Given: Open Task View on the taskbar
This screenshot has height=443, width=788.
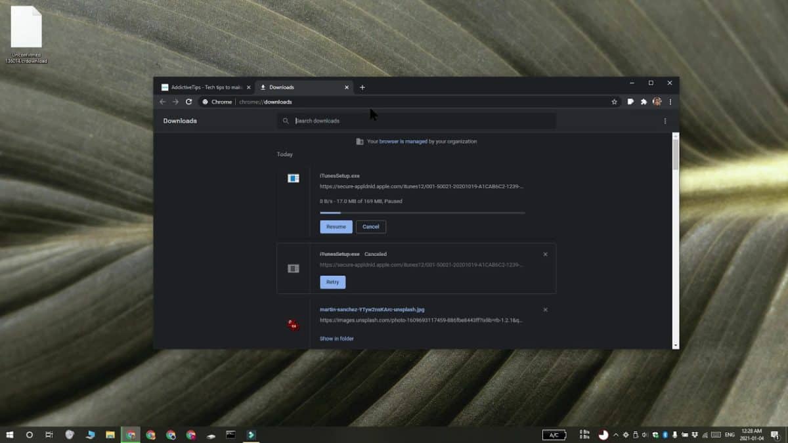Looking at the screenshot, I should [49, 434].
